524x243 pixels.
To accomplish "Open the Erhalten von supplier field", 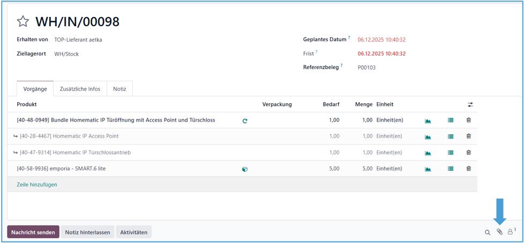I will point(78,40).
